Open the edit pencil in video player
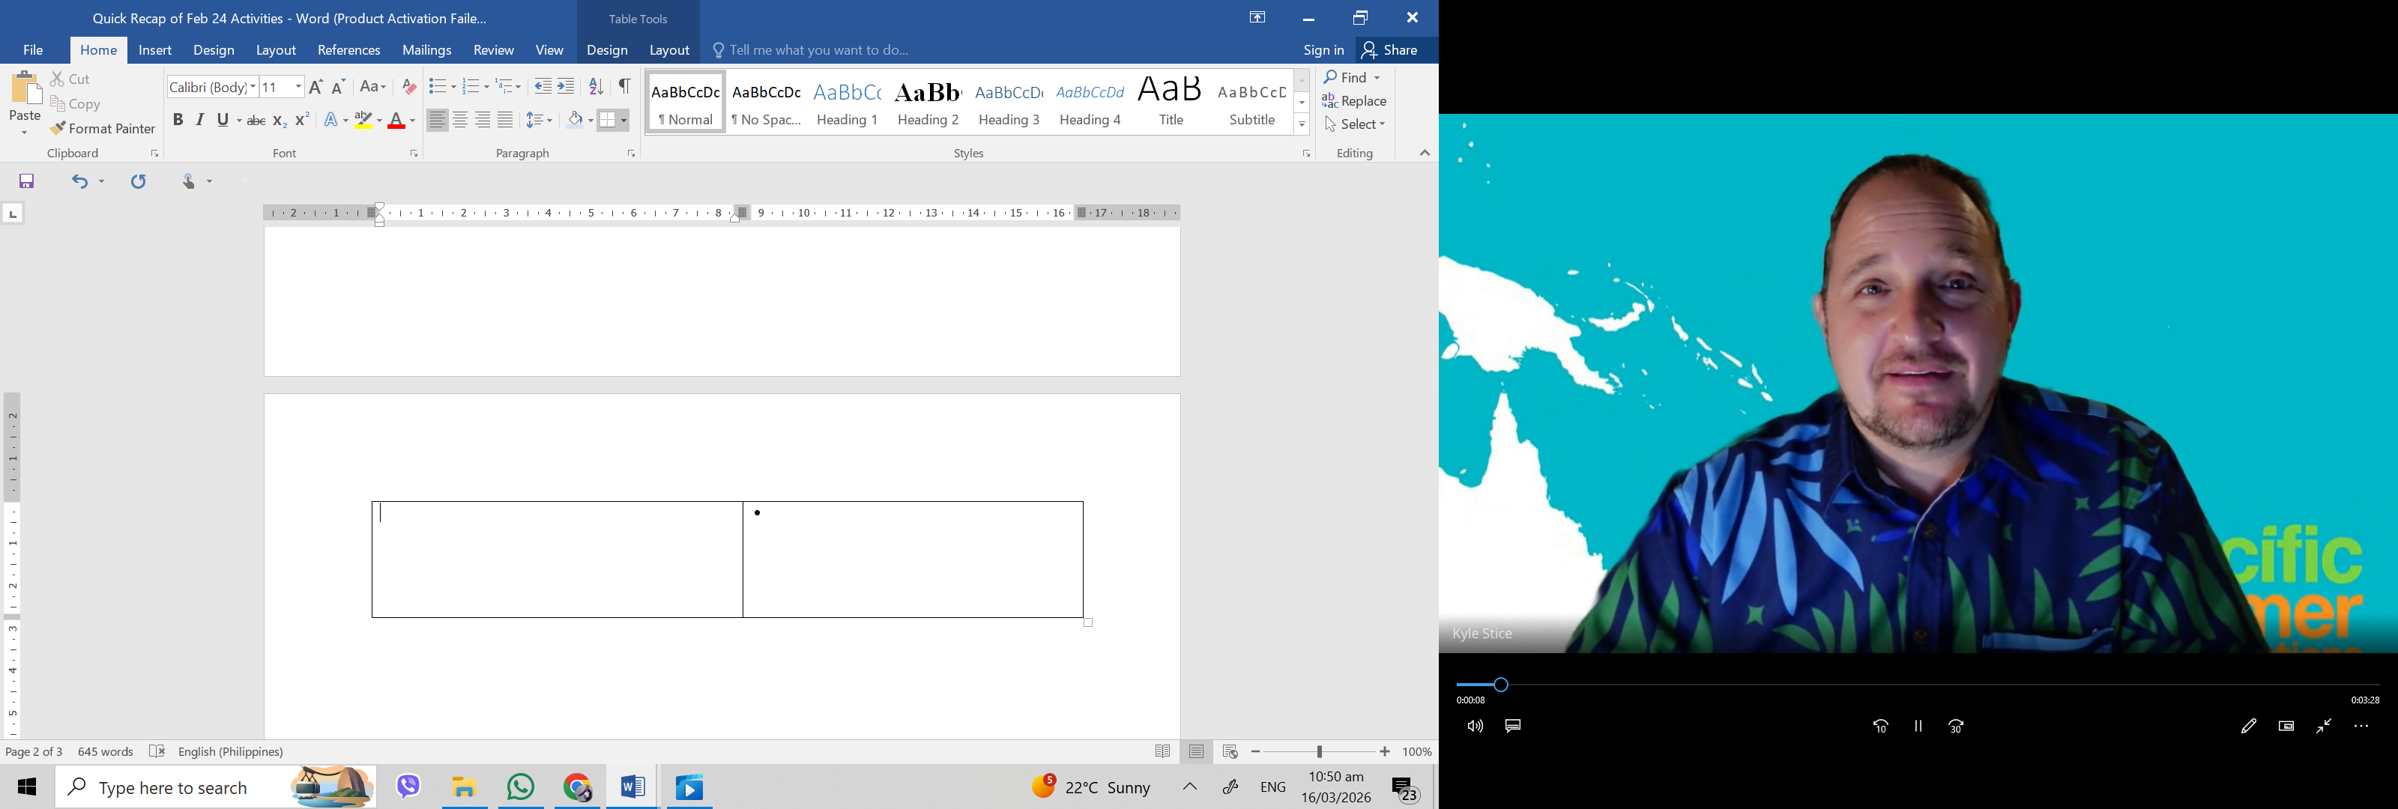The height and width of the screenshot is (809, 2398). point(2248,726)
